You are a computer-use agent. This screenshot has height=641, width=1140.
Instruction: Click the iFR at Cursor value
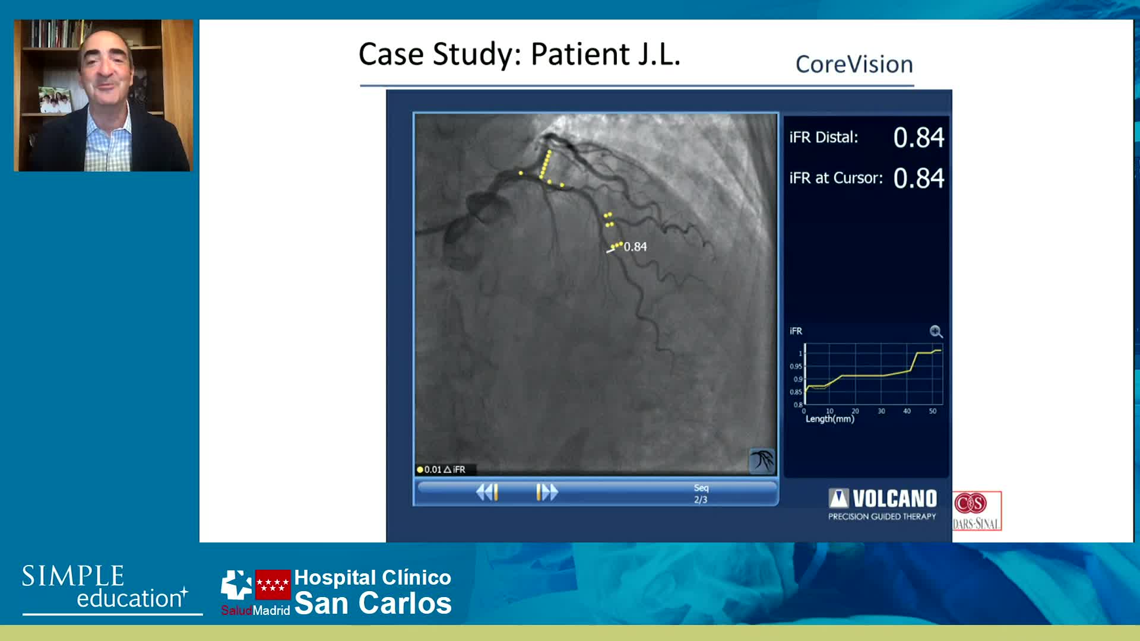(x=919, y=178)
